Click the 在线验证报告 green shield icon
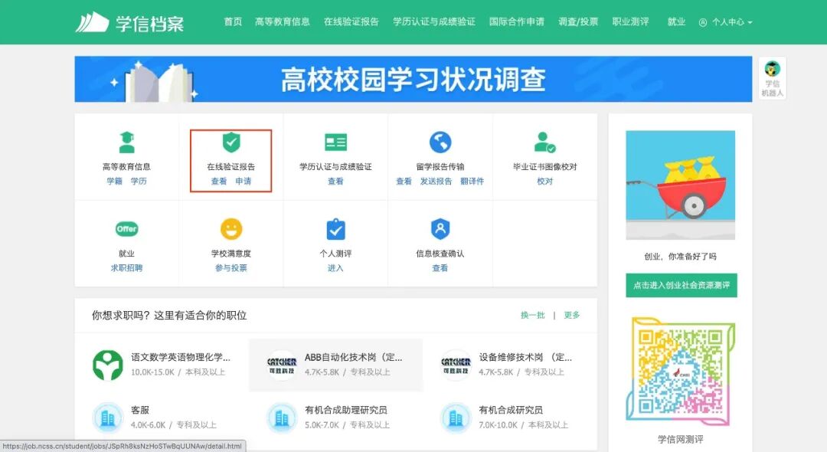This screenshot has width=827, height=452. (230, 142)
